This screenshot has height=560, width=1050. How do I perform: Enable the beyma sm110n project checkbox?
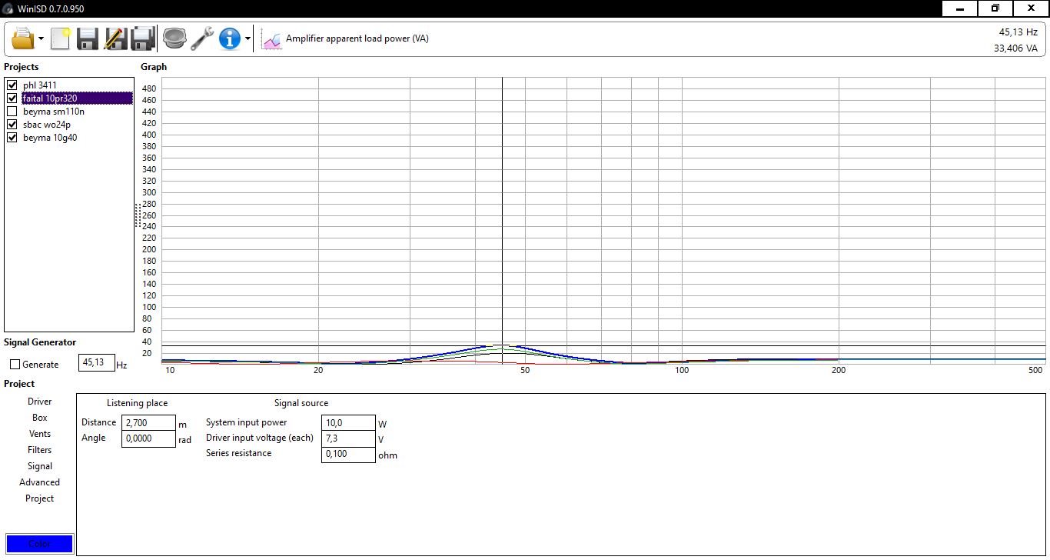click(x=12, y=112)
